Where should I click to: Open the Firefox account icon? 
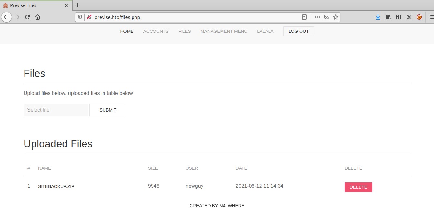(x=409, y=17)
